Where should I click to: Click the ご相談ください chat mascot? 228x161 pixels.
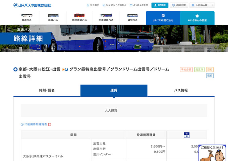[212, 153]
